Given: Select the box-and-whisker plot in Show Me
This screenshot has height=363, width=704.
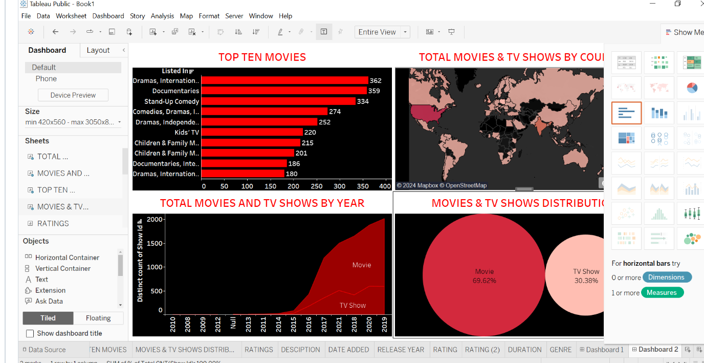Looking at the screenshot, I should point(691,213).
